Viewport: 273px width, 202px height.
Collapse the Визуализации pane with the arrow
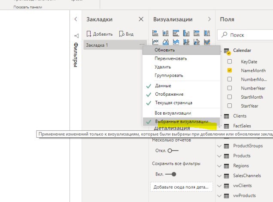click(x=209, y=19)
